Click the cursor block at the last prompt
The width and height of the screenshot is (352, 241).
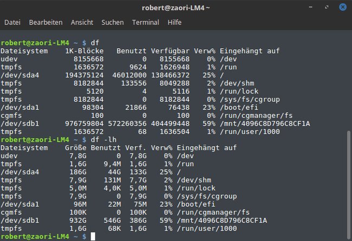tap(93, 237)
